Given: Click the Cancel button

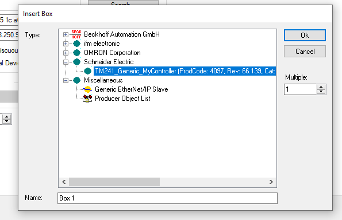Looking at the screenshot, I should 305,52.
